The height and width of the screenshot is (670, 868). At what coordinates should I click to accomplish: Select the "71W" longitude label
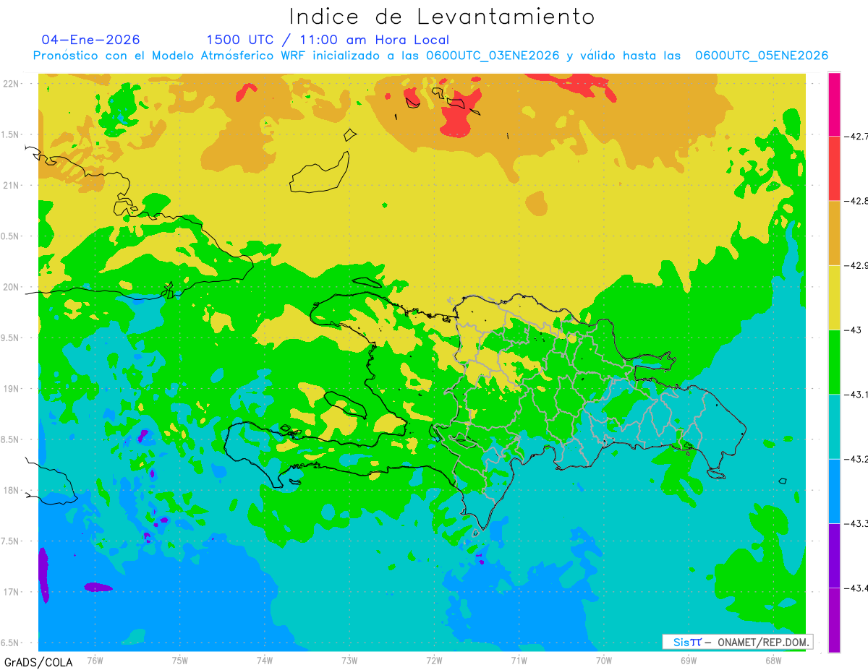[x=519, y=661]
